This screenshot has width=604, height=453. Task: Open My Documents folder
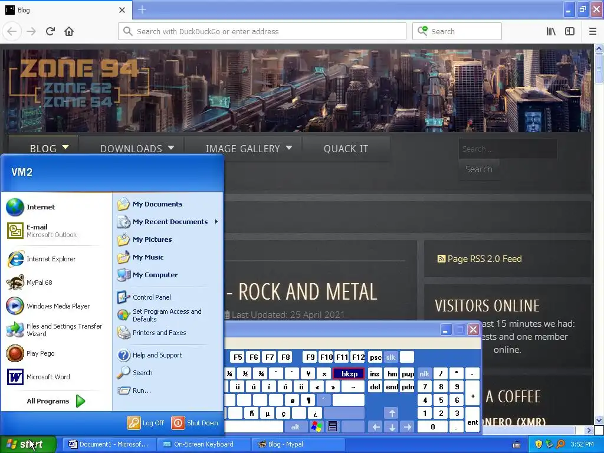[150, 203]
